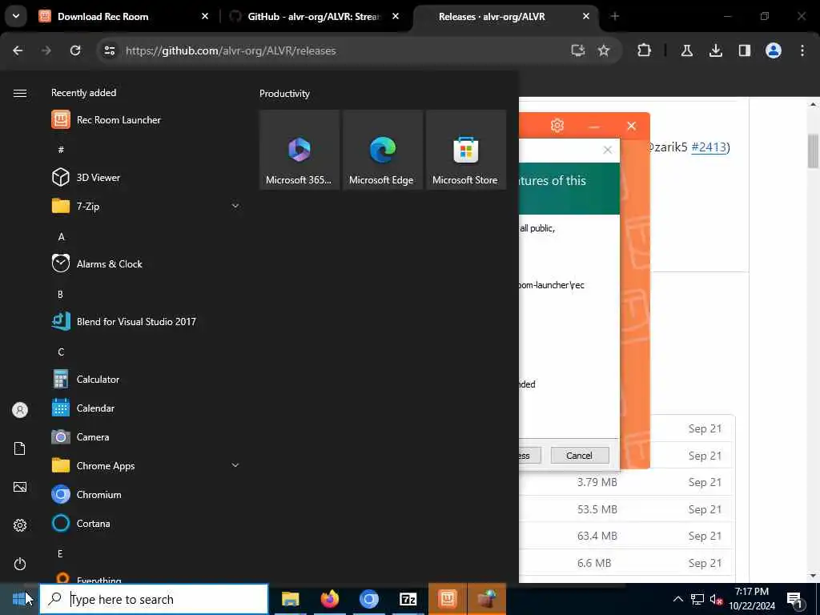820x615 pixels.
Task: Open Chrome three-dot menu
Action: coord(802,50)
